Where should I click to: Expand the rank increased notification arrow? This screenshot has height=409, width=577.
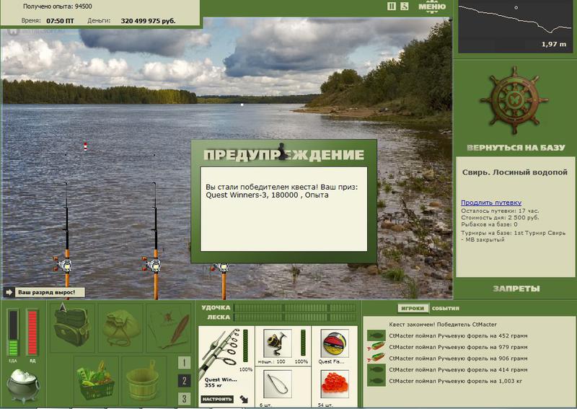[x=9, y=292]
